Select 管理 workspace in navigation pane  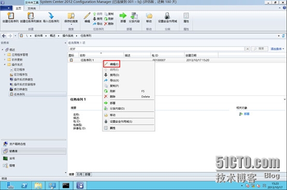pos(34,166)
